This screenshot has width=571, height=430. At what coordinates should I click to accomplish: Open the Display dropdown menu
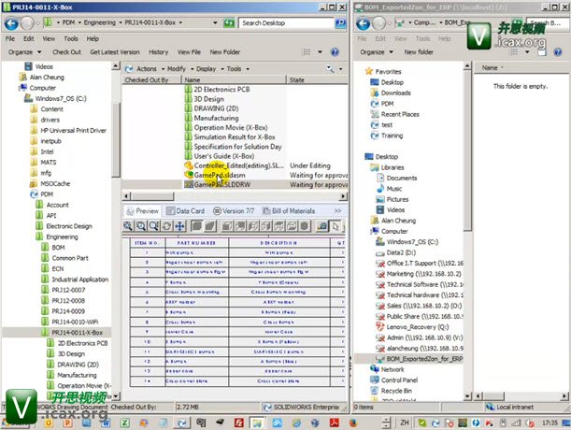(207, 69)
